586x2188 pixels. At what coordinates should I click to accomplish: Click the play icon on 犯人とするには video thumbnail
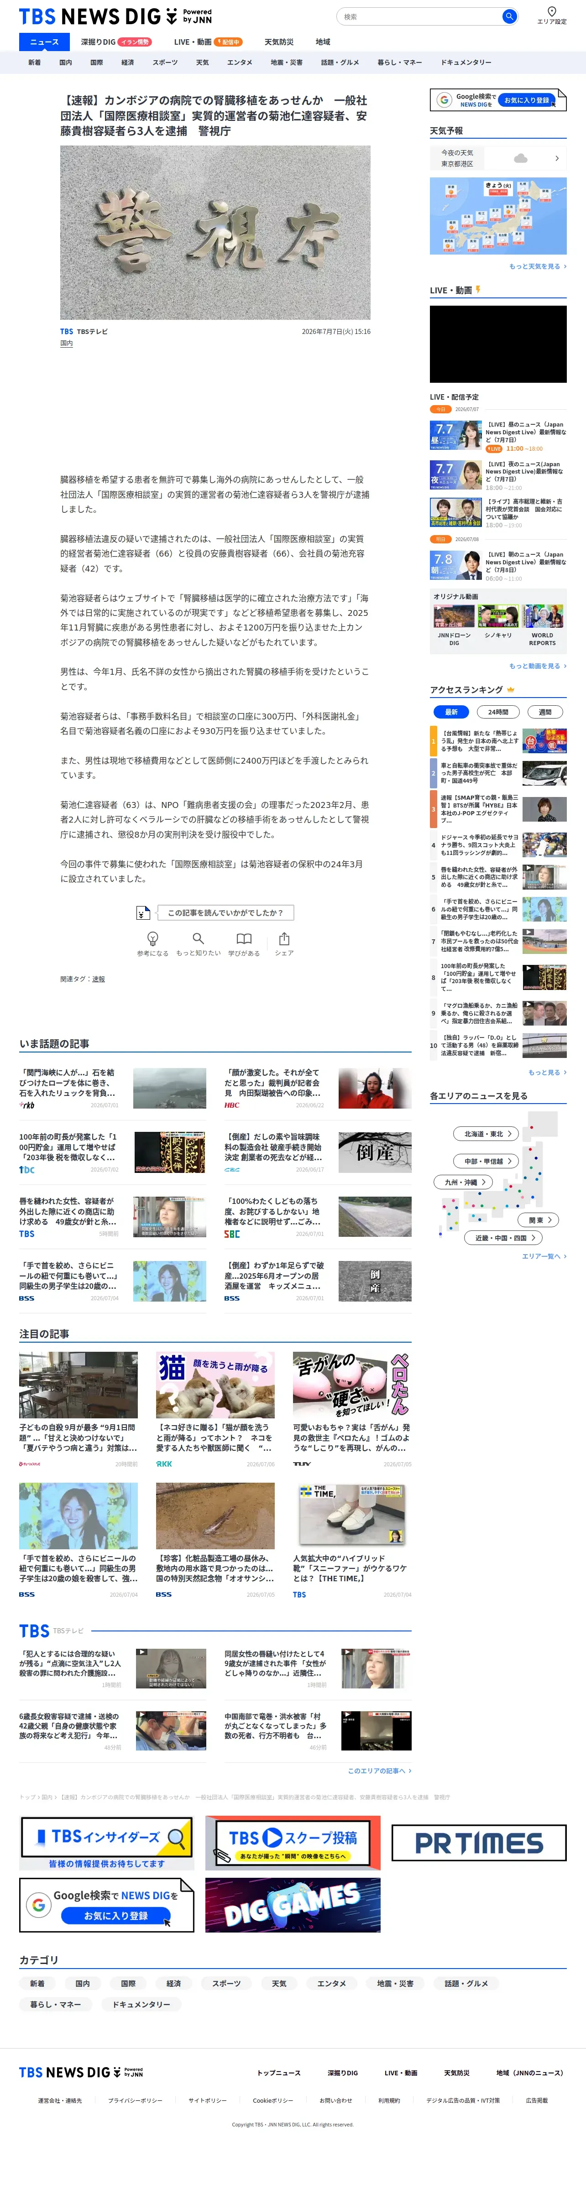tap(142, 1652)
